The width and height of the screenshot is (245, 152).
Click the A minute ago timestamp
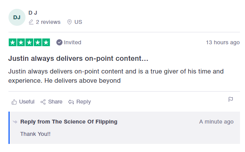[216, 122]
